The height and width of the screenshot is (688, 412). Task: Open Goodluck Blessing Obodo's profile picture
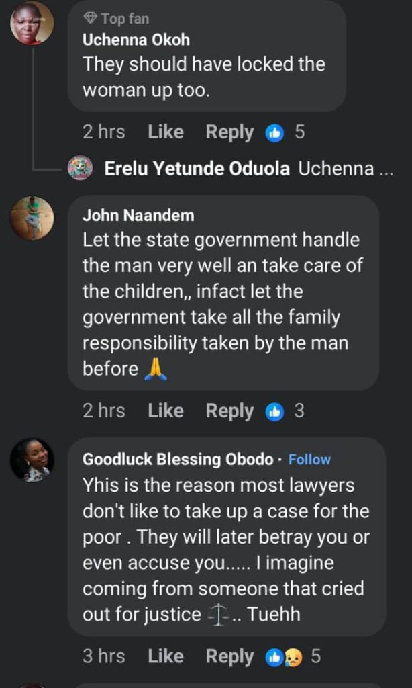(x=32, y=460)
